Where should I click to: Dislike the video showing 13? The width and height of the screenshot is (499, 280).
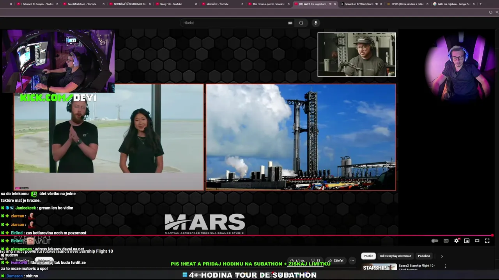pos(315,261)
